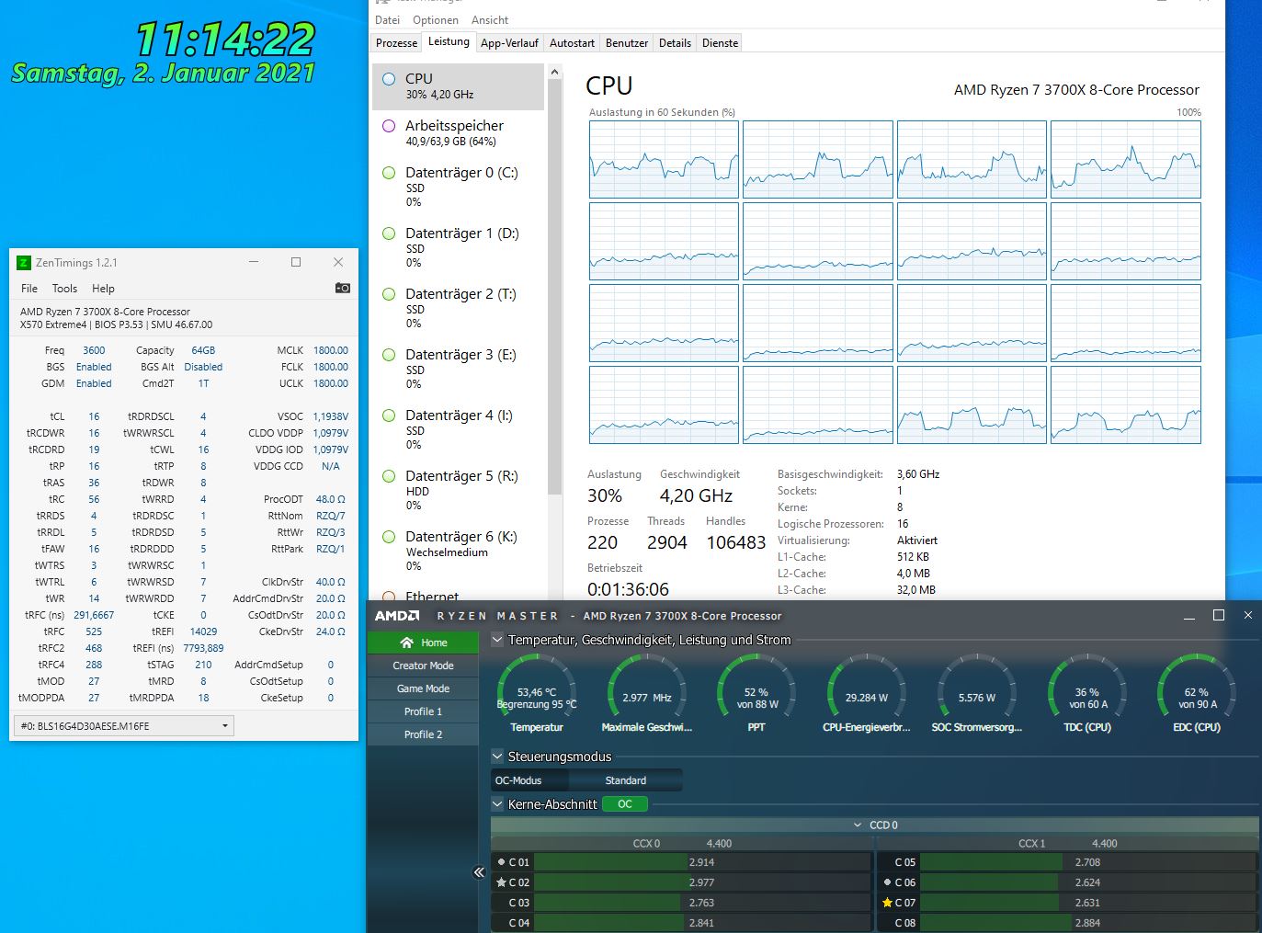Open the Optionen menu in Task Manager
Screen dimensions: 1262x933
coord(436,19)
